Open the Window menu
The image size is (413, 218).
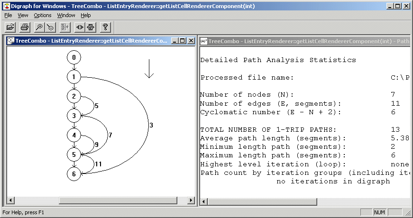(x=66, y=15)
